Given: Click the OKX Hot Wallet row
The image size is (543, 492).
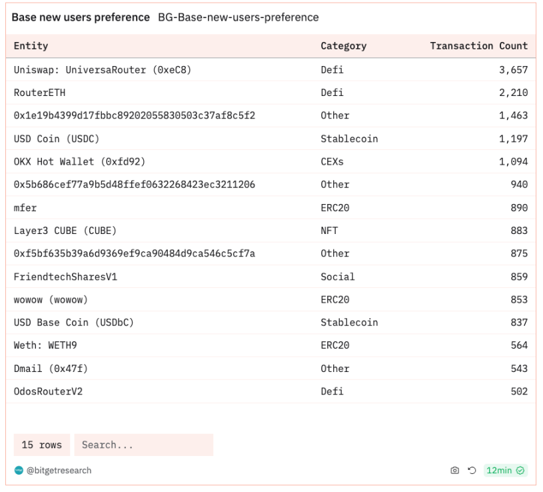Looking at the screenshot, I should click(271, 161).
